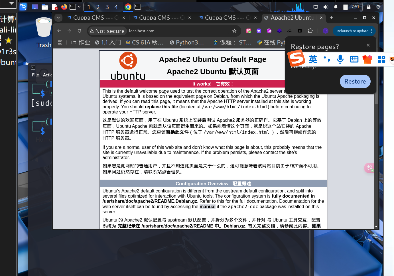This screenshot has width=394, height=276.
Task: Lock the screen with the padlock icon
Action: tap(369, 7)
